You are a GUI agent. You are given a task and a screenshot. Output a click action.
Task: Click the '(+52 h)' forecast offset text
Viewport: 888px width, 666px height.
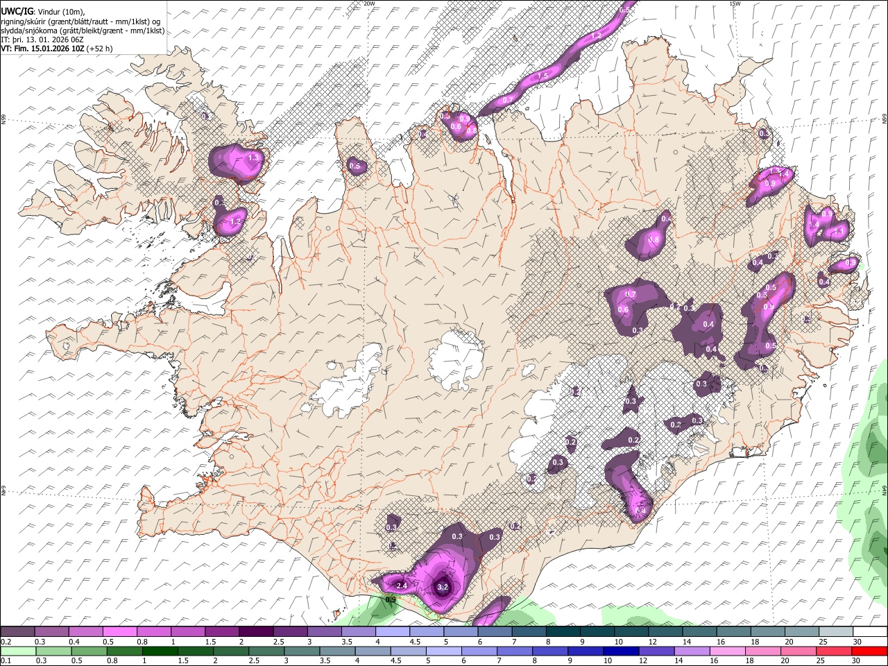(100, 49)
